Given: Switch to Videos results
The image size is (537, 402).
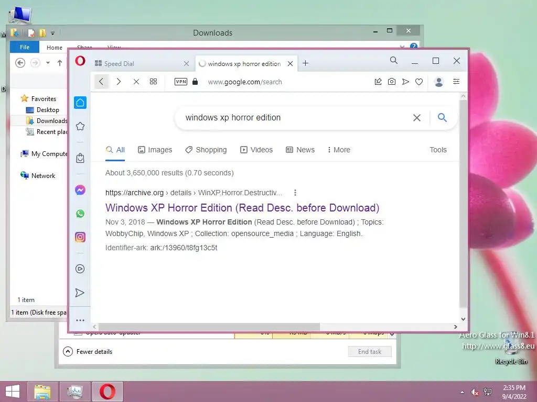Looking at the screenshot, I should (256, 150).
